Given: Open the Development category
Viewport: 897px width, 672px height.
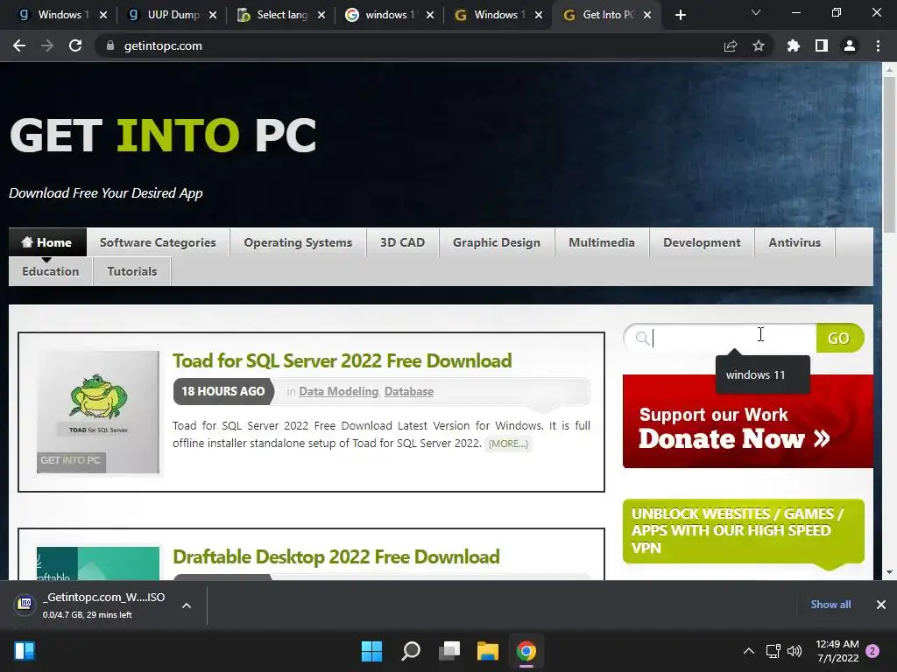Looking at the screenshot, I should point(702,242).
